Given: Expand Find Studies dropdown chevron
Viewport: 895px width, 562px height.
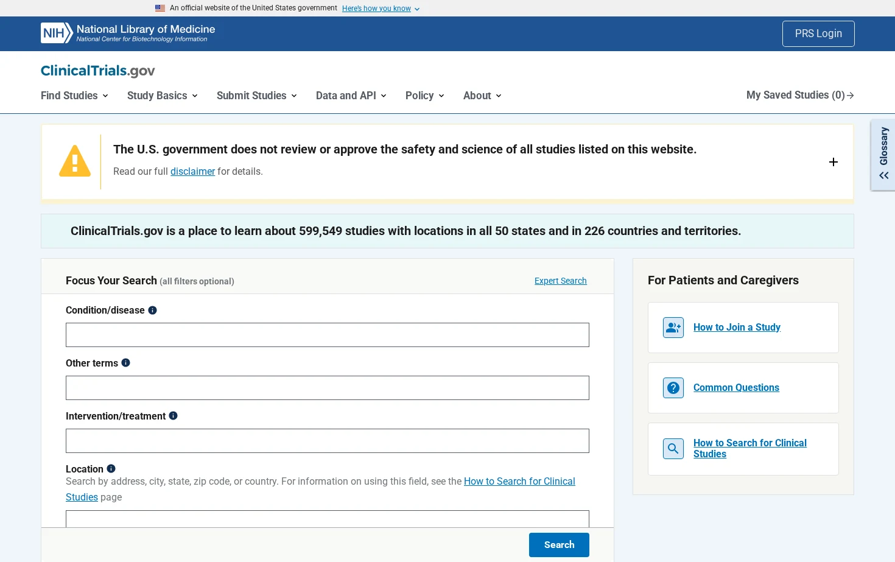Looking at the screenshot, I should coord(105,96).
